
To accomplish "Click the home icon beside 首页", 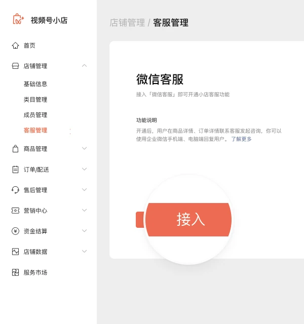I will pos(15,45).
